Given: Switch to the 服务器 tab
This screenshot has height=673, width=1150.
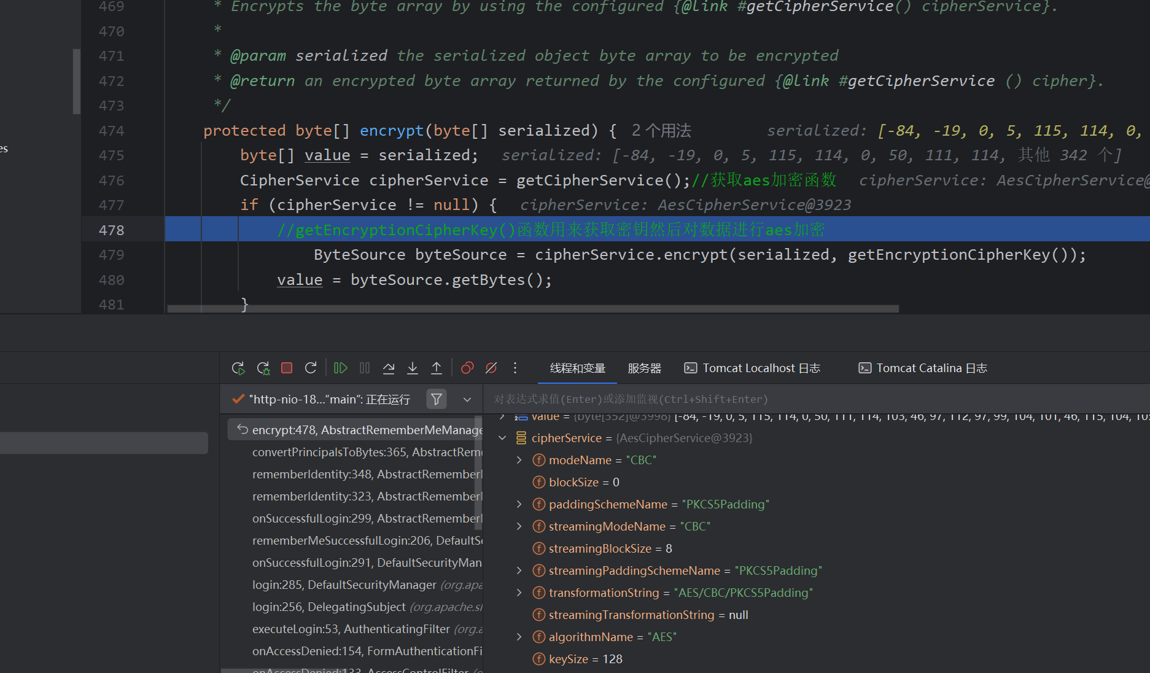Looking at the screenshot, I should tap(645, 368).
